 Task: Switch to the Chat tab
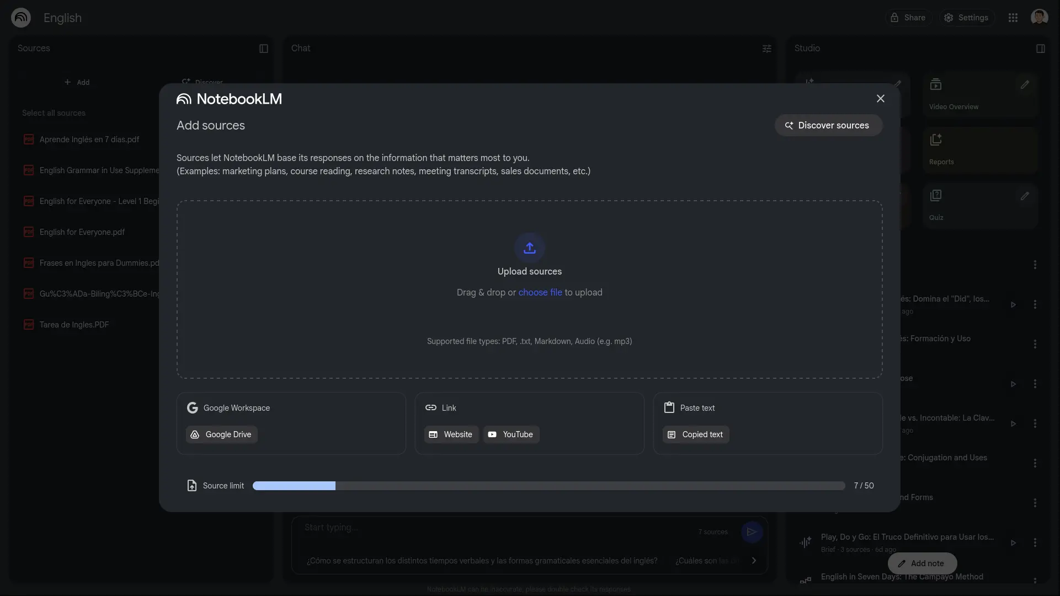tap(301, 49)
